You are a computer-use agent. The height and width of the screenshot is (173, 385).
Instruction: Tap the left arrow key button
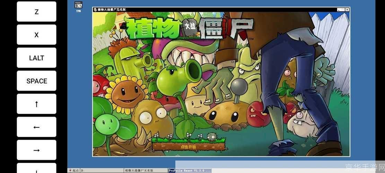point(36,127)
